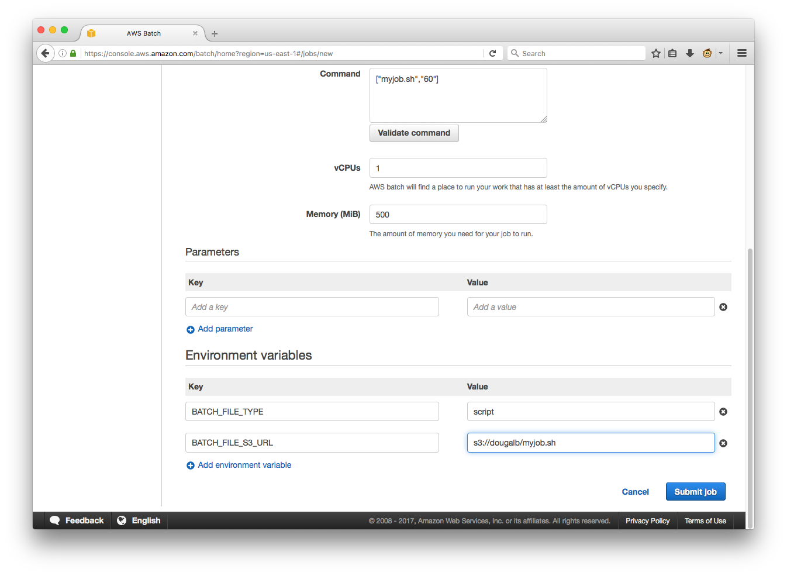Select the AWS Batch tab
This screenshot has height=576, width=787.
click(x=143, y=33)
